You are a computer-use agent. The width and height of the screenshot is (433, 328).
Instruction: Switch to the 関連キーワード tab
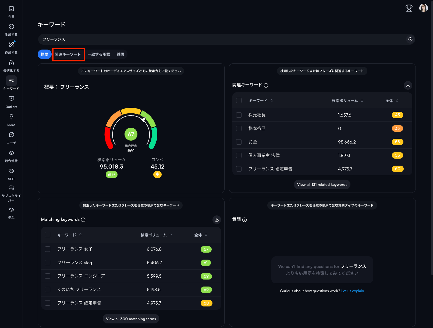coord(68,54)
